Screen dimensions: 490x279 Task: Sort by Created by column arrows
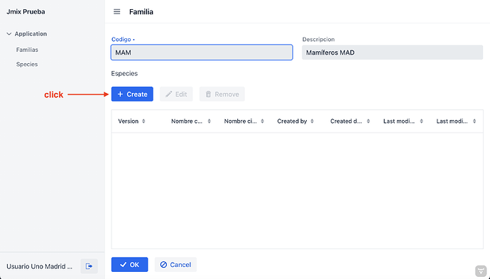(312, 121)
